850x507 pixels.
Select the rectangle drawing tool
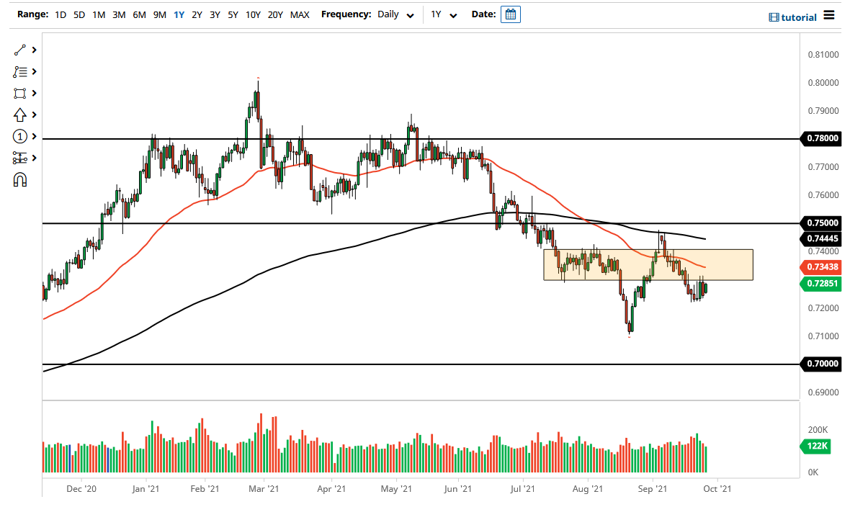coord(19,93)
